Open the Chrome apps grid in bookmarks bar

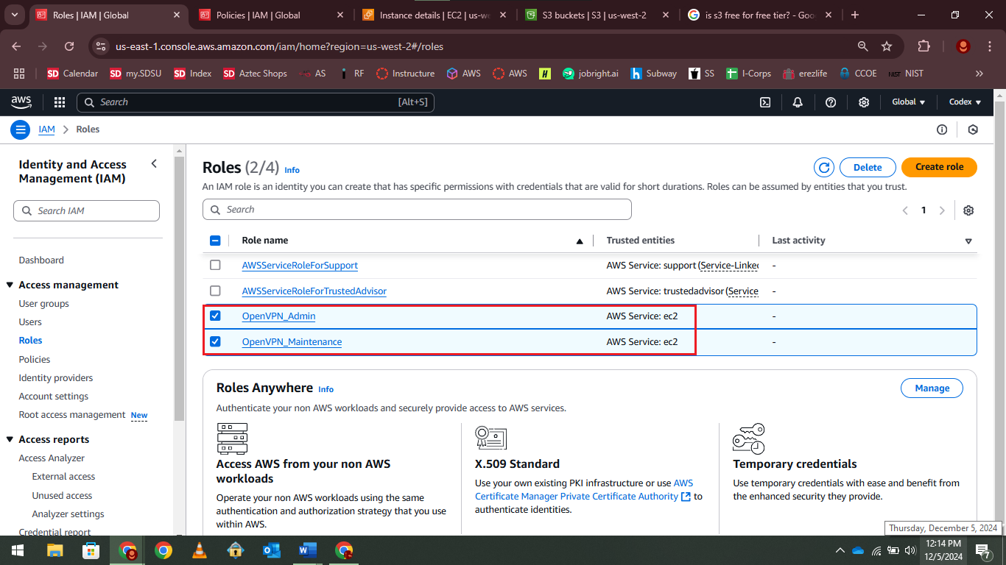(x=19, y=74)
